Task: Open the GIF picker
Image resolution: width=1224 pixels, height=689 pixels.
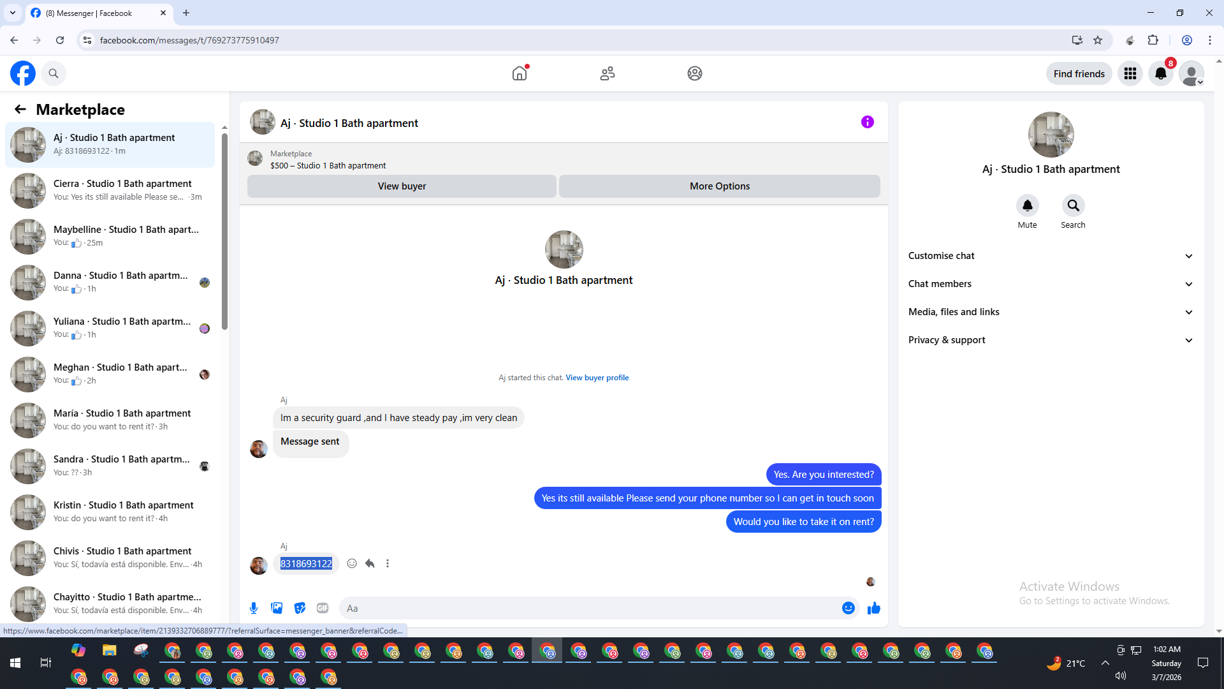Action: pos(323,608)
